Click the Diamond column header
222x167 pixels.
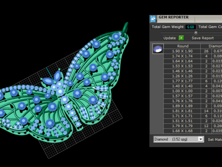tap(211, 46)
